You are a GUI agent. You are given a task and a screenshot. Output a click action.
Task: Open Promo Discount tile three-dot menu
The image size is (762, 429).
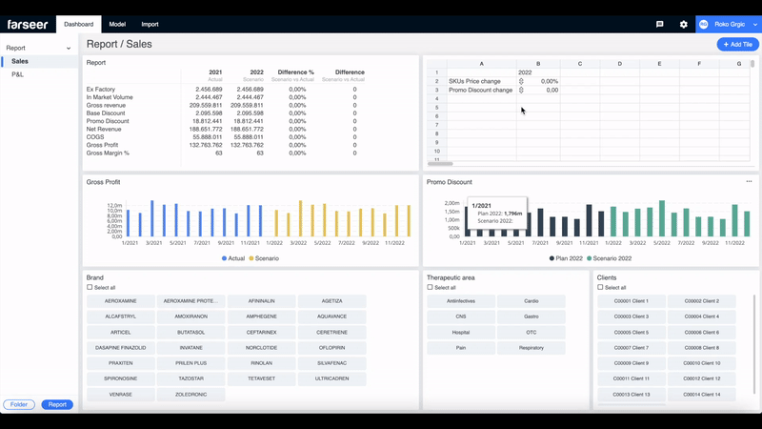[x=749, y=181]
